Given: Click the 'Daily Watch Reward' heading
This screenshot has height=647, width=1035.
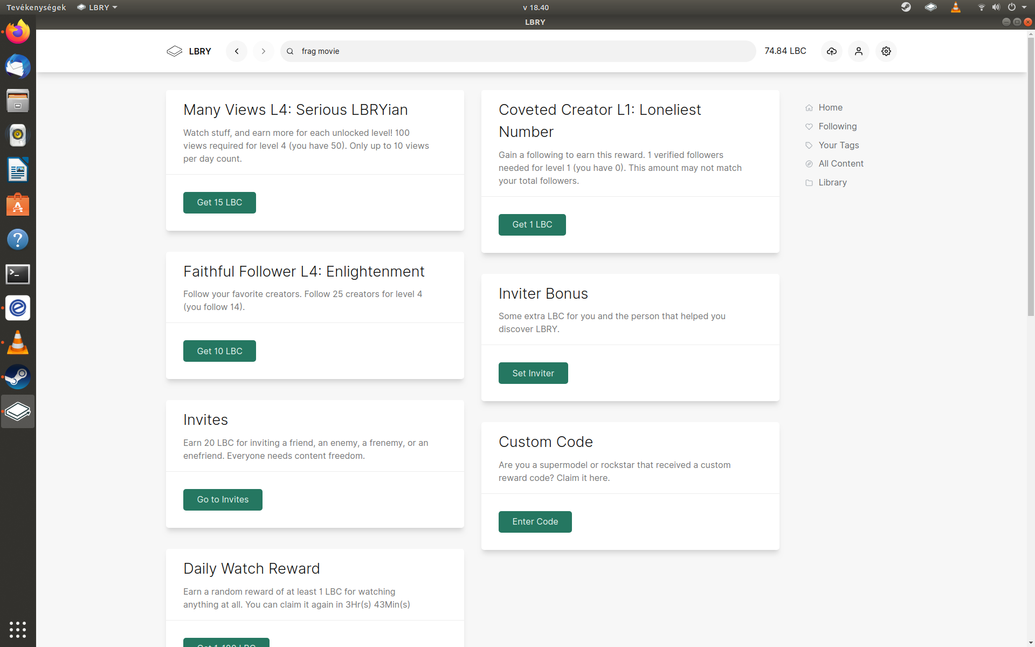Looking at the screenshot, I should pos(251,569).
